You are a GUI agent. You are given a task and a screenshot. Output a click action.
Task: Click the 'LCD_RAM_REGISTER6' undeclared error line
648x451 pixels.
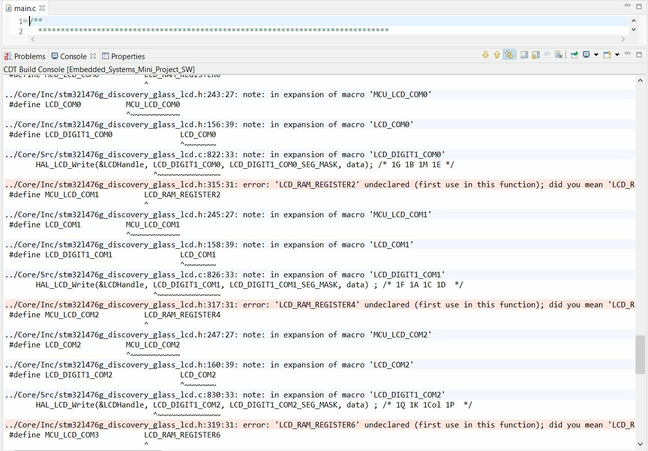pyautogui.click(x=320, y=424)
